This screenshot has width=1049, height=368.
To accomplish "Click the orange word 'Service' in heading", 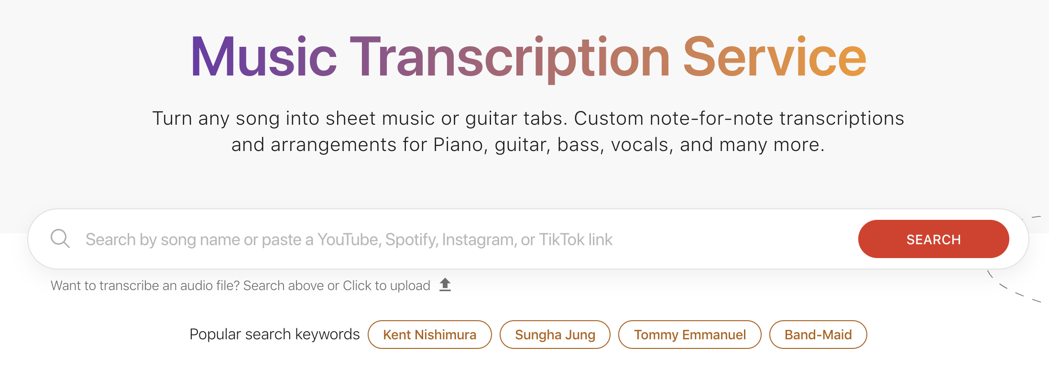I will tap(775, 57).
